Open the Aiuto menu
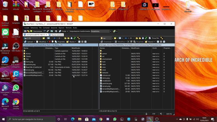This screenshot has height=122, width=217. point(75,28)
